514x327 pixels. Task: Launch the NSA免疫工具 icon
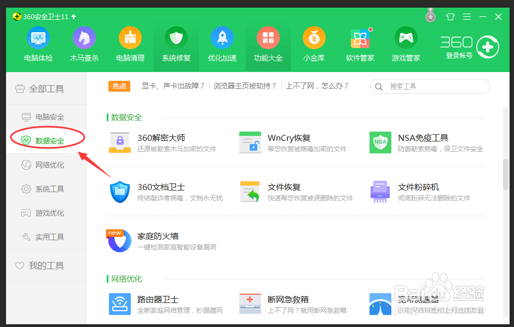tap(380, 142)
